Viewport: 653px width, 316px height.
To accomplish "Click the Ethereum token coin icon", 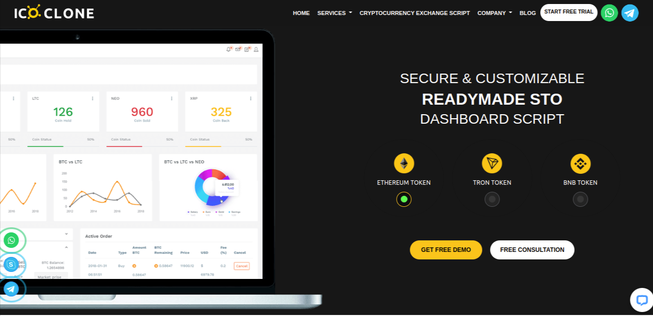I will point(404,163).
